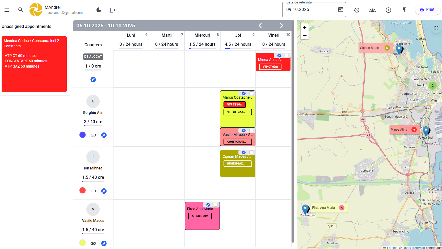Viewport: 442px width, 249px height.
Task: Click the logout icon
Action: (113, 10)
